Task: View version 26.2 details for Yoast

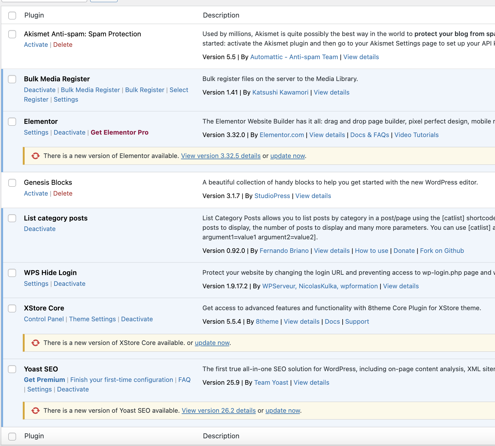Action: (219, 411)
